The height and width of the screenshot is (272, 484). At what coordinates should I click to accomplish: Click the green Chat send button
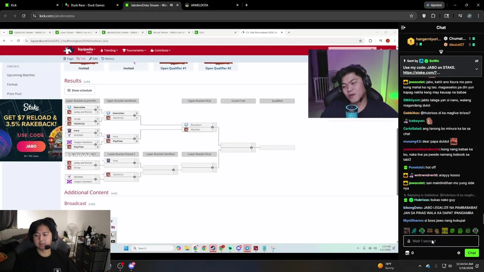[x=472, y=253]
